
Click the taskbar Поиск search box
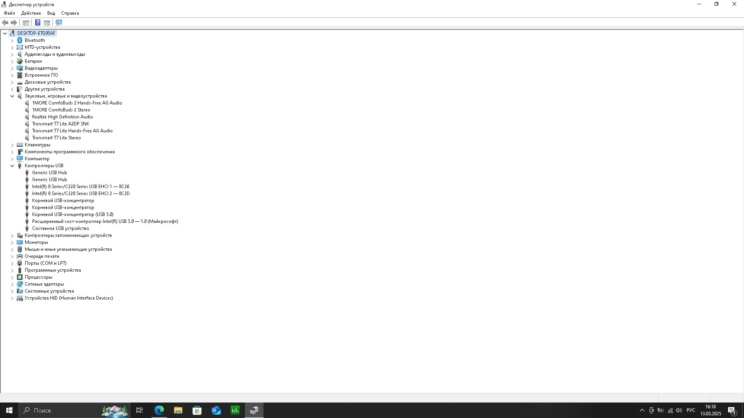click(62, 410)
